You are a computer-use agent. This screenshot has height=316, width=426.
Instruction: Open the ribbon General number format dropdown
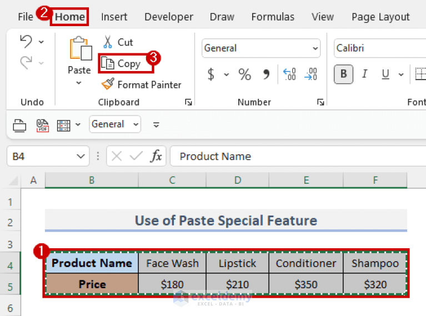click(x=261, y=48)
